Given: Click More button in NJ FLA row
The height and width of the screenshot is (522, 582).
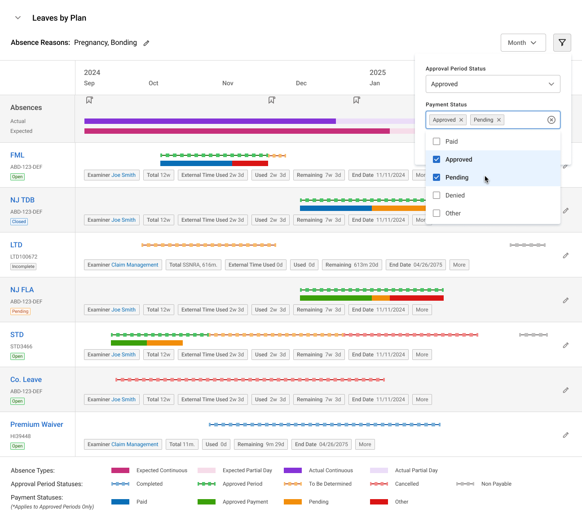Looking at the screenshot, I should (422, 310).
